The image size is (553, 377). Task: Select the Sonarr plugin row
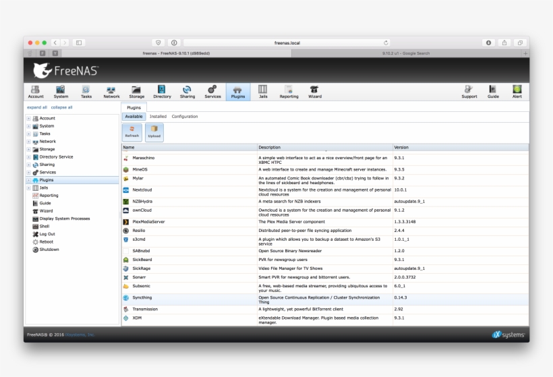coord(325,278)
